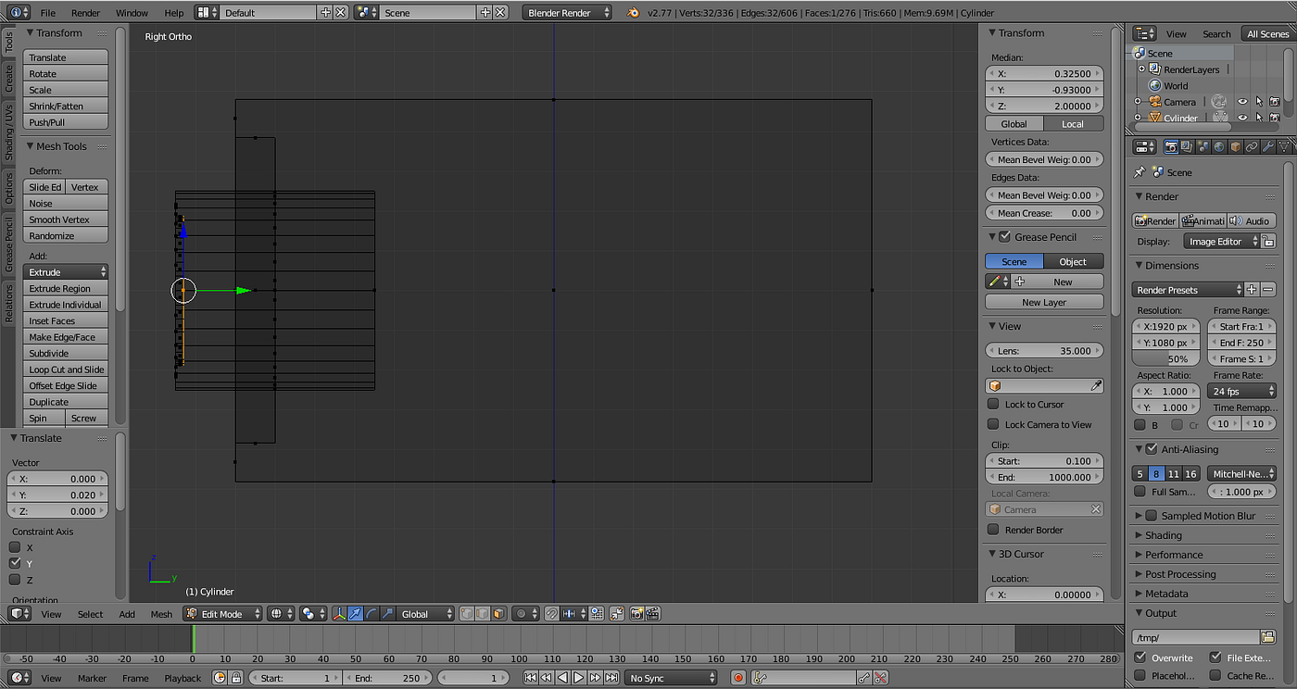Click the OpenGL render animation clapper icon
This screenshot has height=689, width=1297.
(652, 614)
